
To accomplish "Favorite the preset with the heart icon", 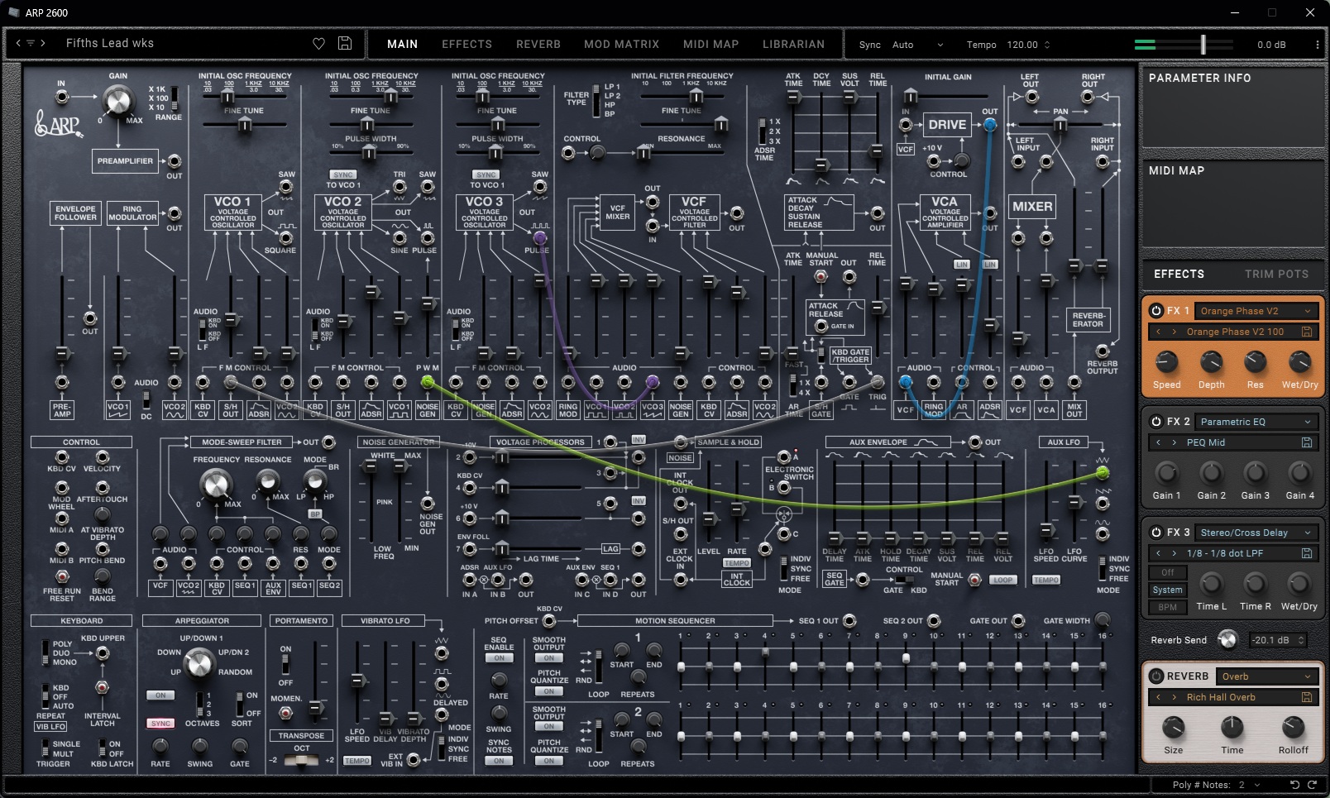I will coord(318,44).
